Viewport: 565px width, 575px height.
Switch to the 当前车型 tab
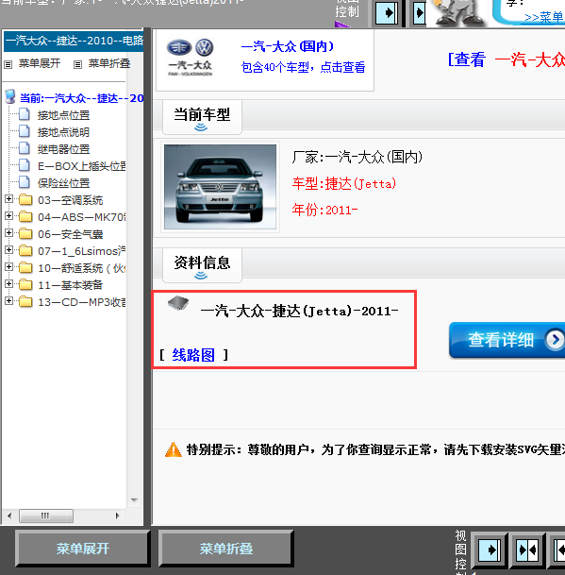(x=202, y=117)
